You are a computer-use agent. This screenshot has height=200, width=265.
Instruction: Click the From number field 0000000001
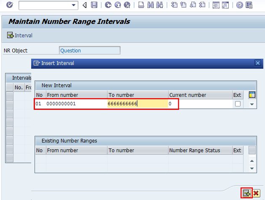click(77, 104)
